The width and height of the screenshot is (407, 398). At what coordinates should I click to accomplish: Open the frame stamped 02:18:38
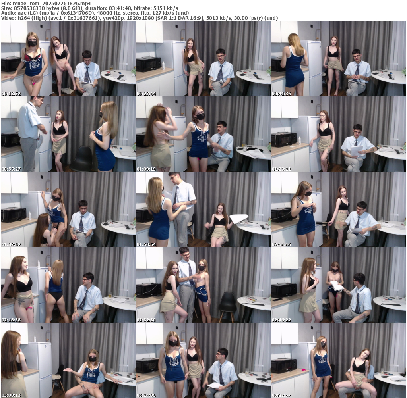pyautogui.click(x=68, y=285)
